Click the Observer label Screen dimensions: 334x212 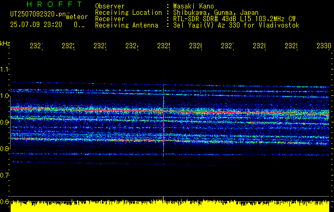[x=110, y=6]
